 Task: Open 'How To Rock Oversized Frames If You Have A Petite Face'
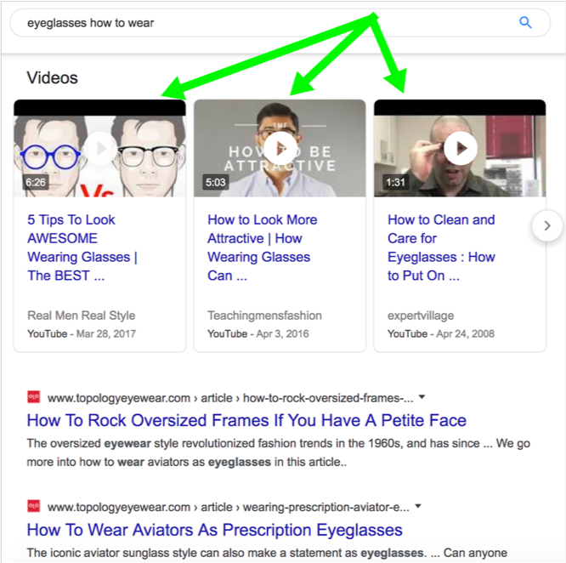point(246,420)
